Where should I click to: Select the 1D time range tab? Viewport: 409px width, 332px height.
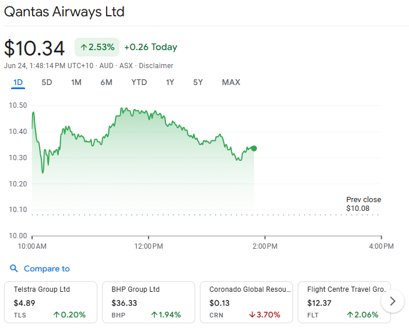click(18, 82)
